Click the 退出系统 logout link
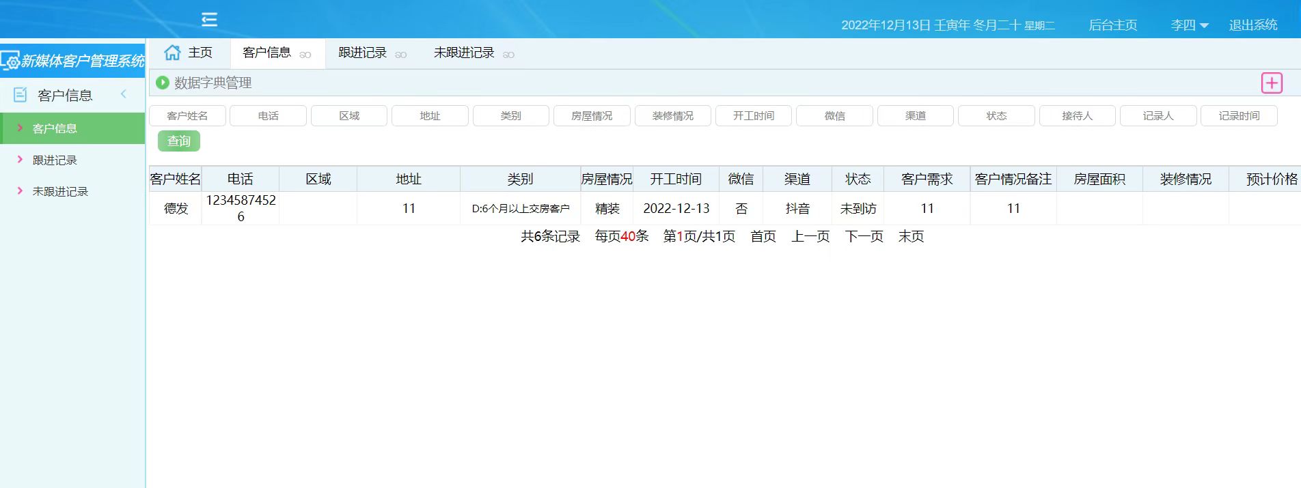The image size is (1301, 488). [1252, 25]
